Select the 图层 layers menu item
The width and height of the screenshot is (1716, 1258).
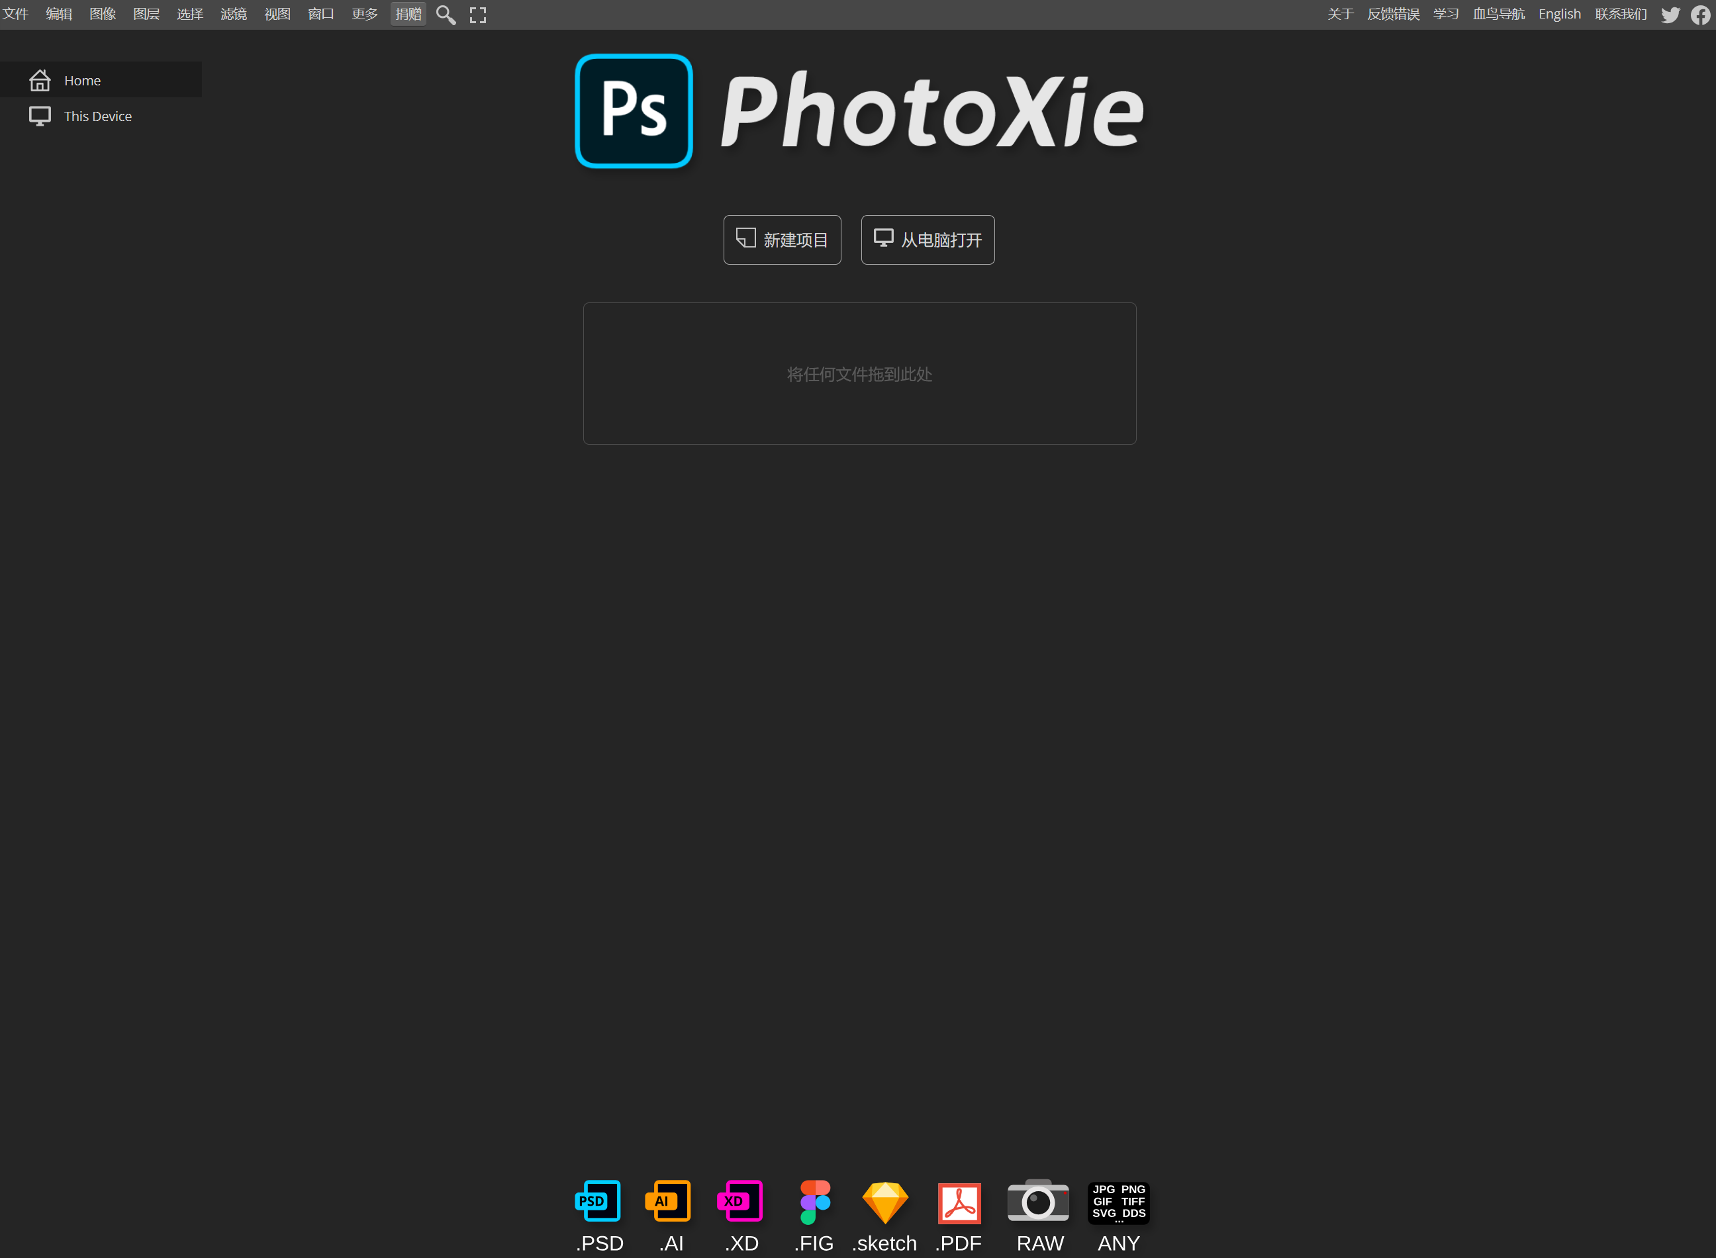pyautogui.click(x=144, y=15)
